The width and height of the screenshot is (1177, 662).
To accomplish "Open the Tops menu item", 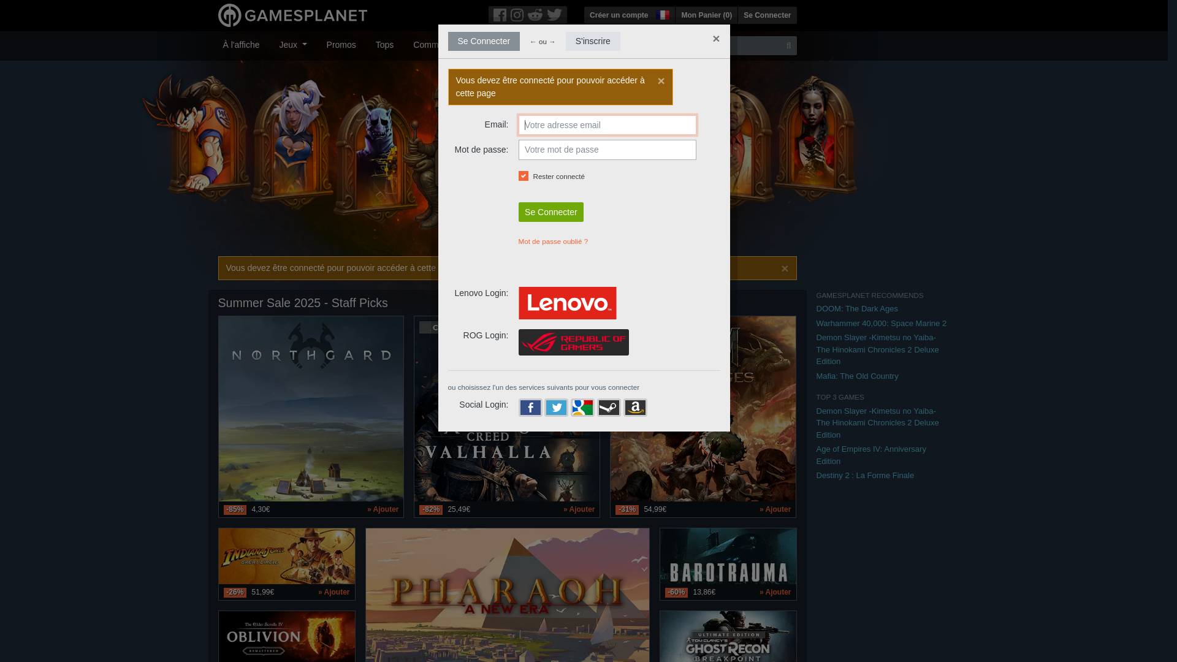I will (x=384, y=45).
